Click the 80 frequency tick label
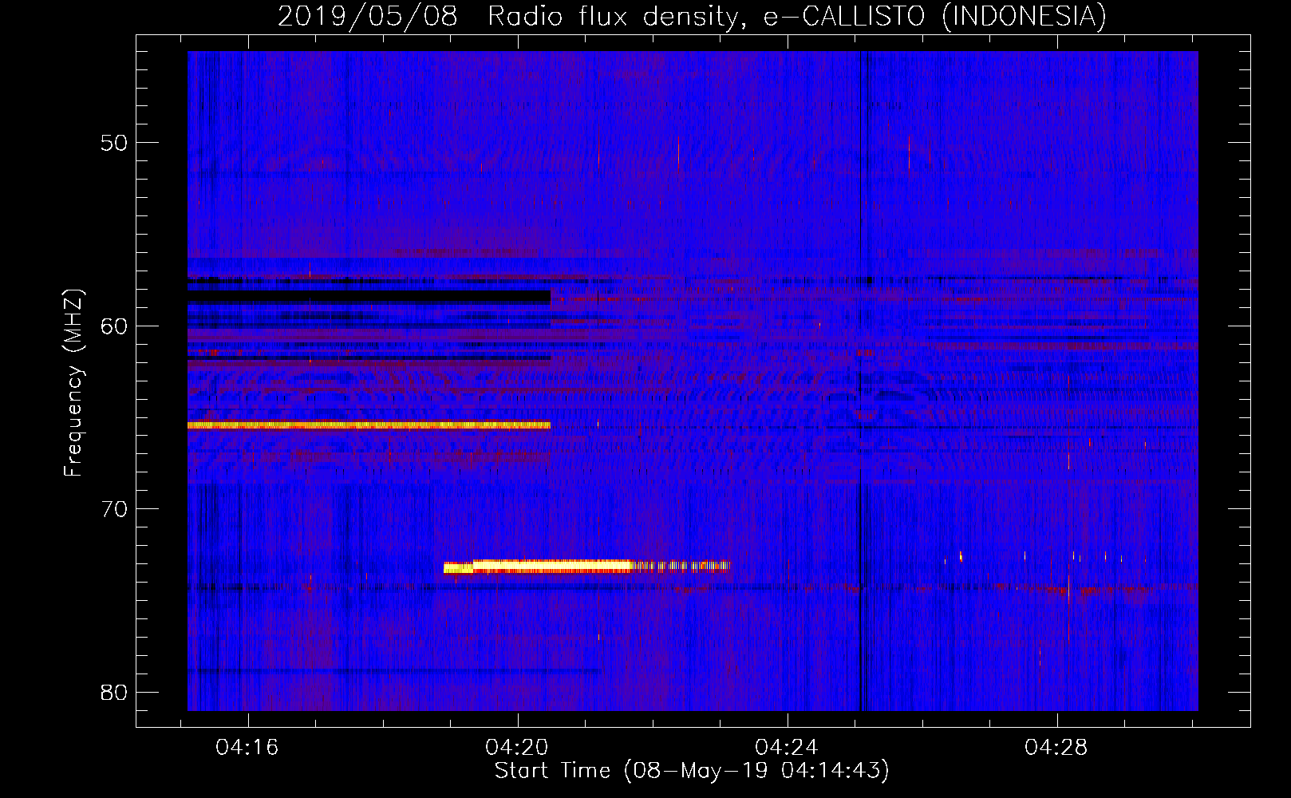This screenshot has height=798, width=1291. point(114,692)
